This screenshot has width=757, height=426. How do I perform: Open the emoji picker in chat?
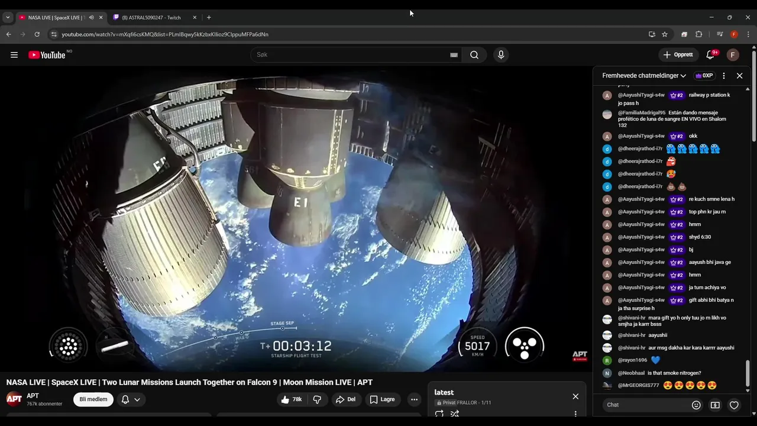(696, 405)
